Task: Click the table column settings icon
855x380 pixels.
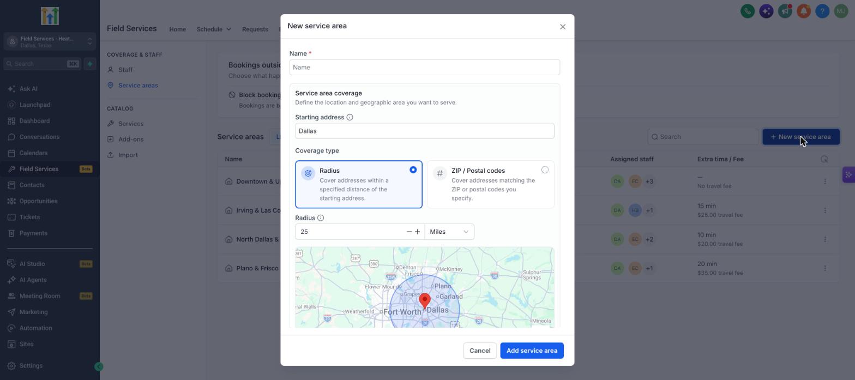Action: click(x=824, y=159)
